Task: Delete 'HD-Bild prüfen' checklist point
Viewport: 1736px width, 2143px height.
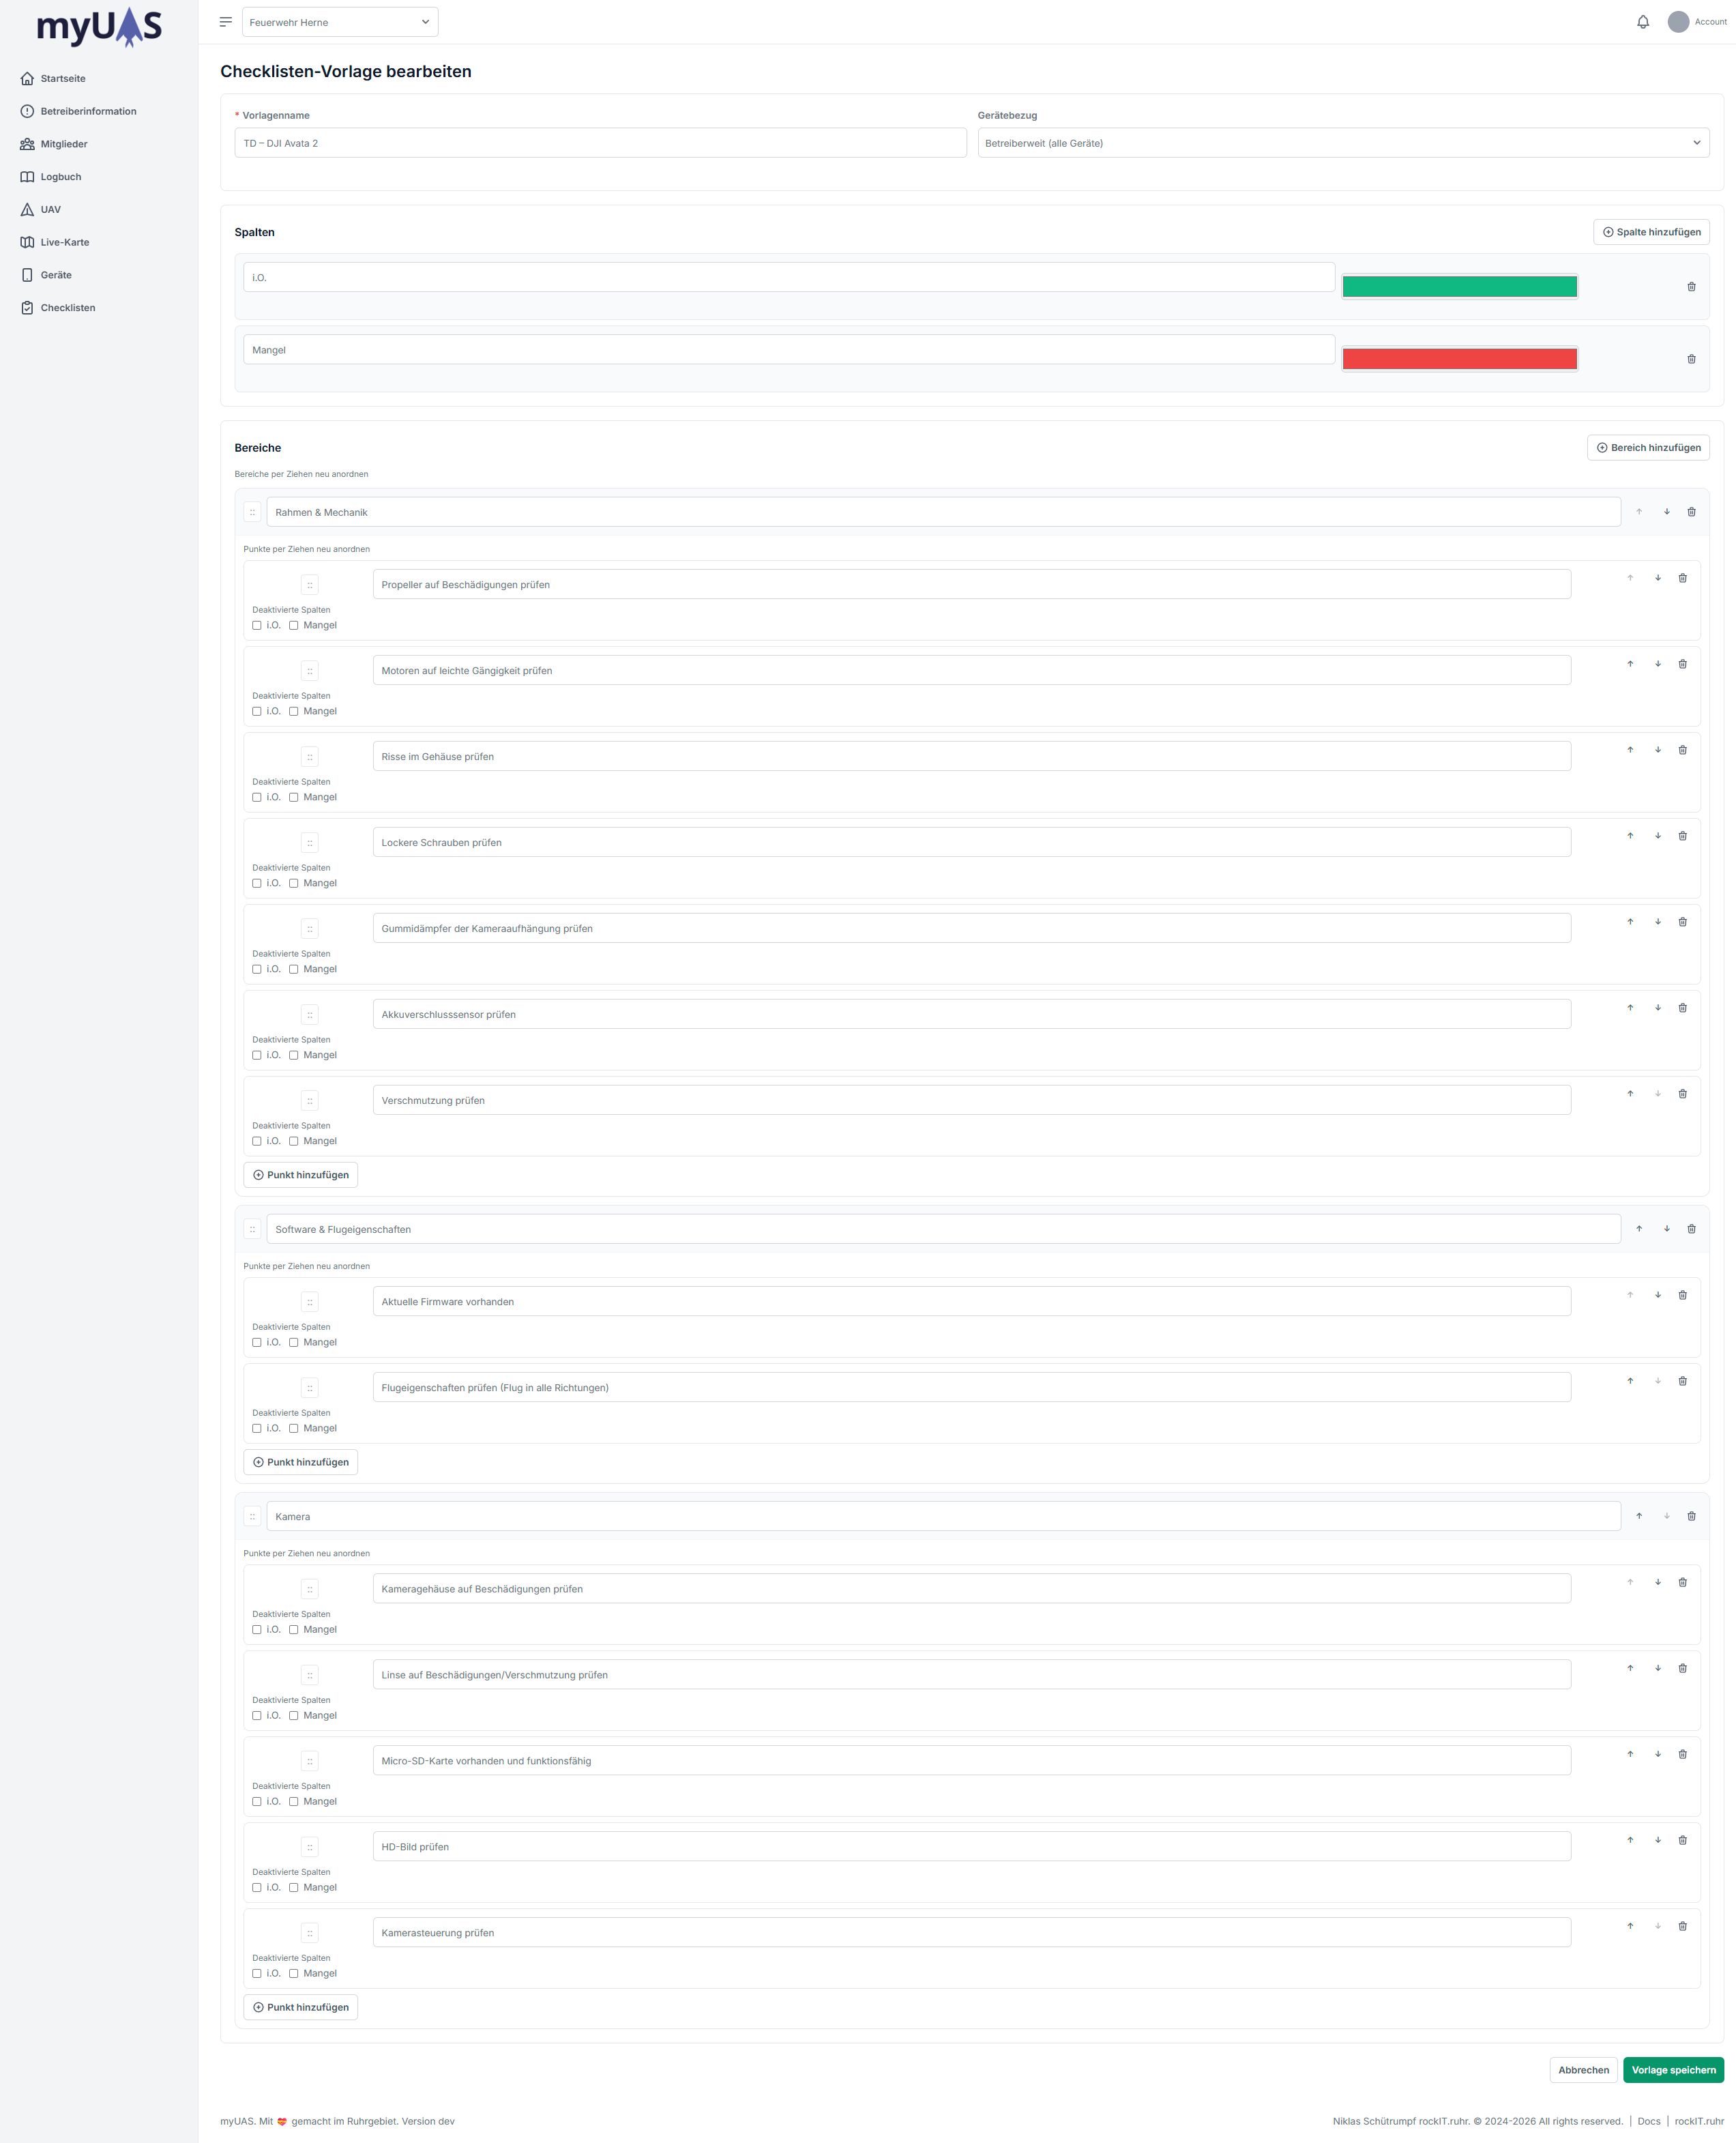Action: click(x=1682, y=1840)
